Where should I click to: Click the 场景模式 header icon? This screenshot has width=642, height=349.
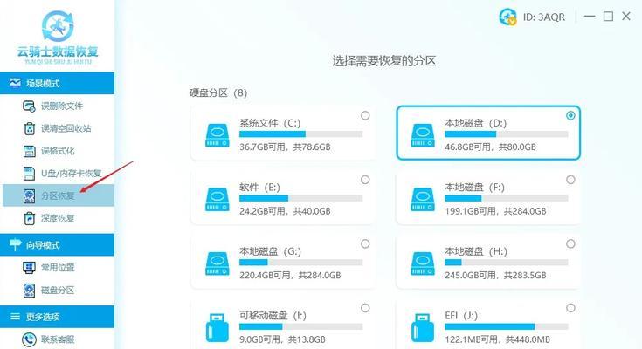(x=15, y=83)
